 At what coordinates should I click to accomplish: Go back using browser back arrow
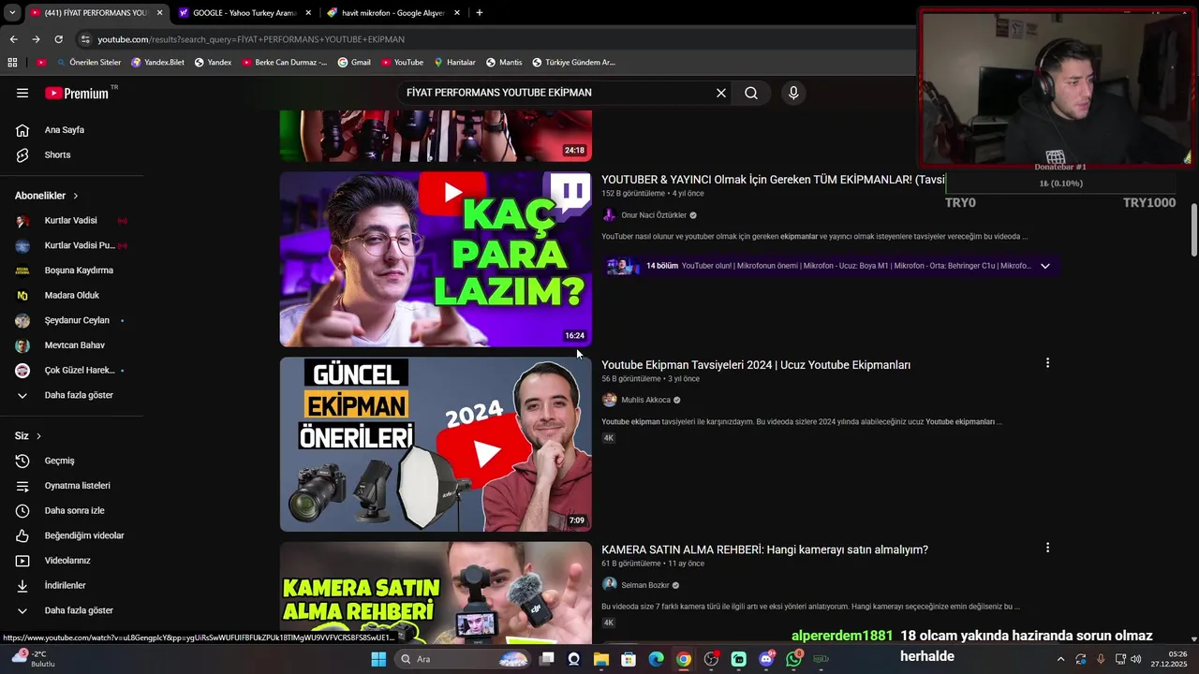coord(13,39)
